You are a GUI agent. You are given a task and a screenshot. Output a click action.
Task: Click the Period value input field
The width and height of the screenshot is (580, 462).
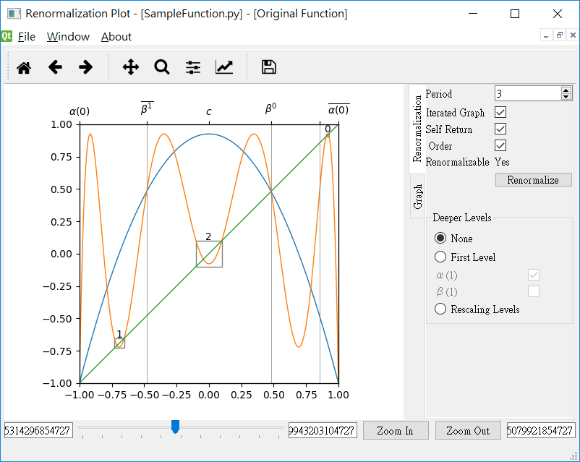pyautogui.click(x=528, y=93)
